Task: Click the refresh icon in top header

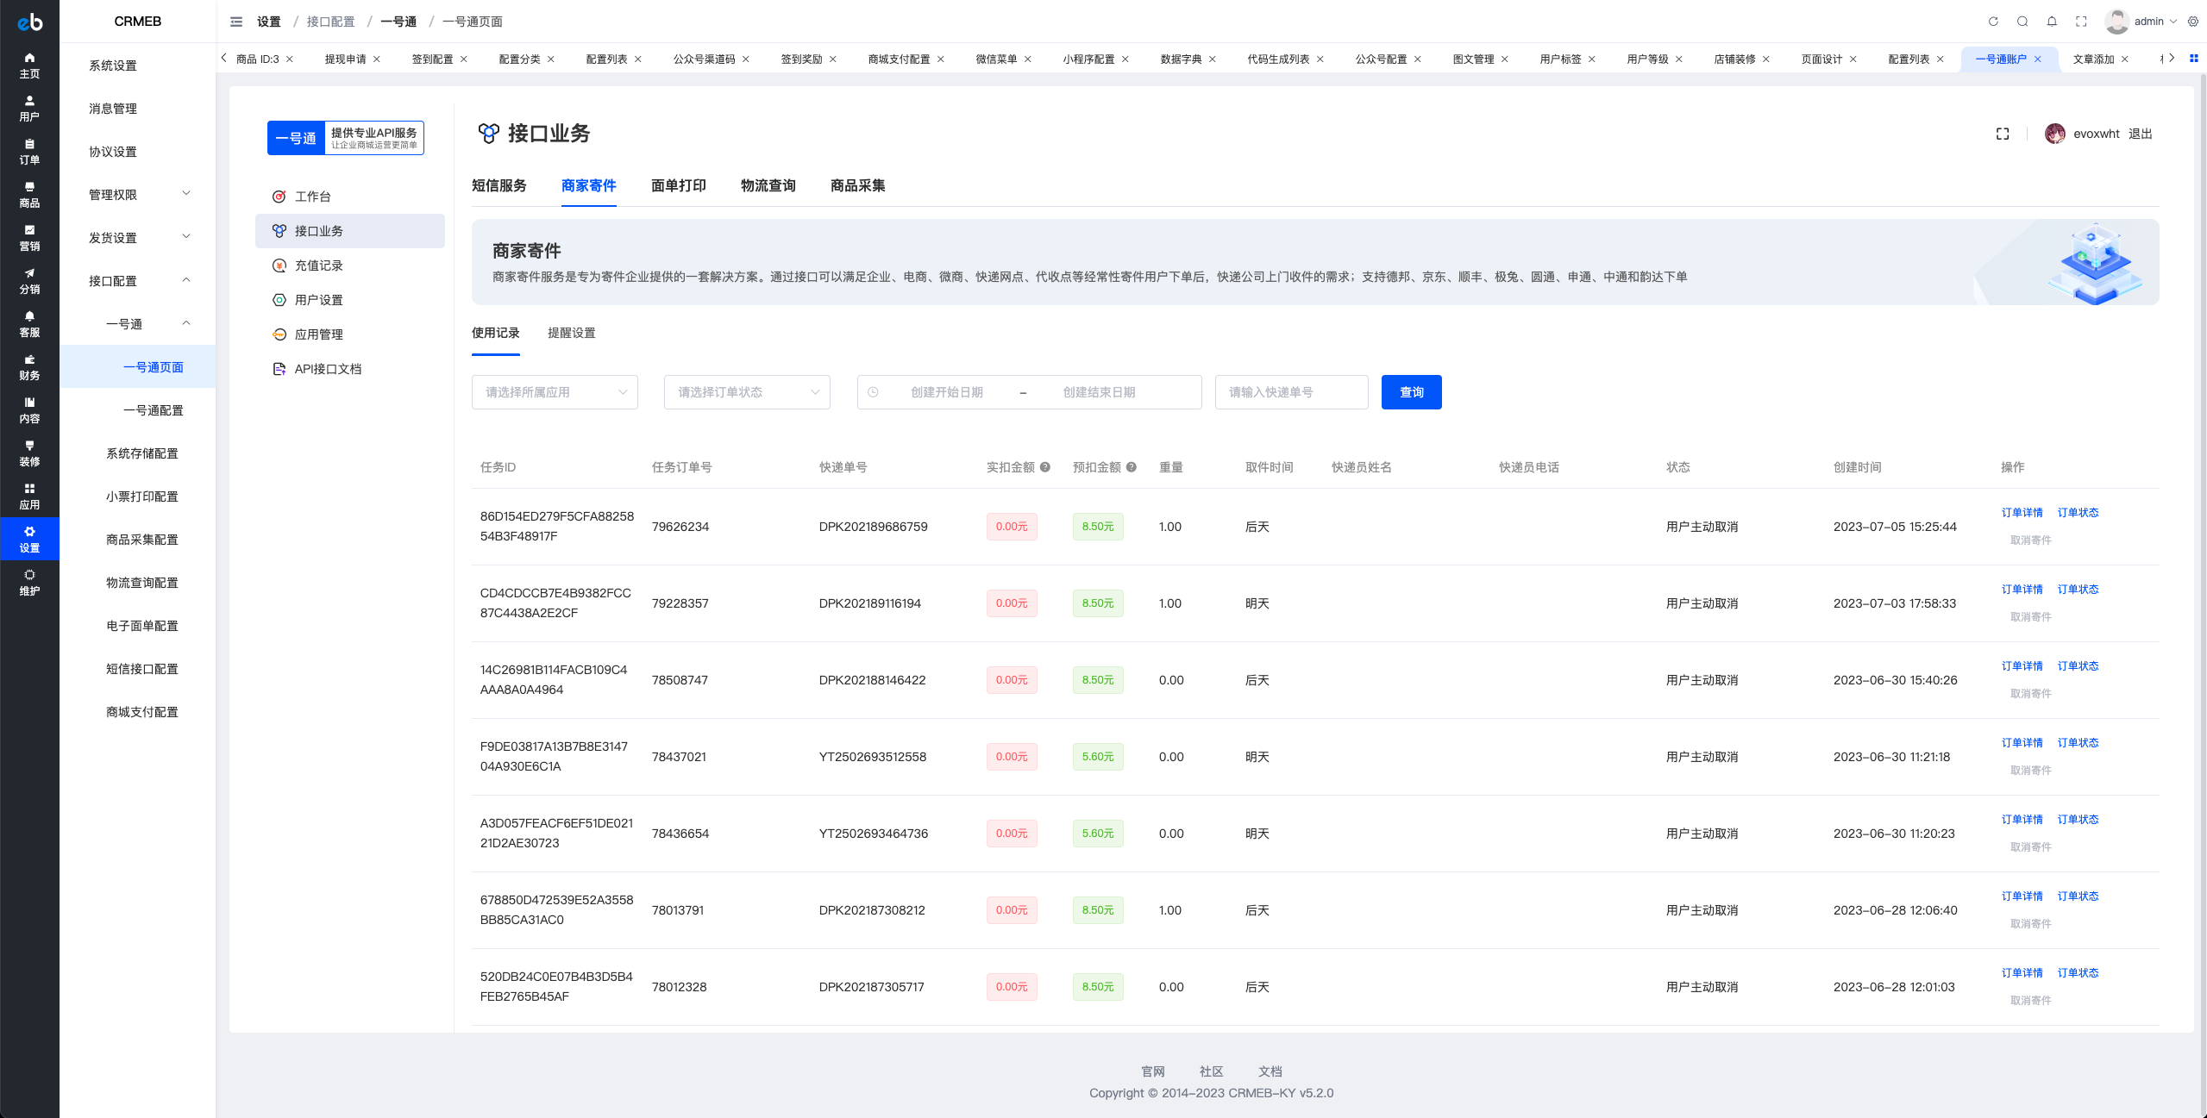Action: (1993, 22)
